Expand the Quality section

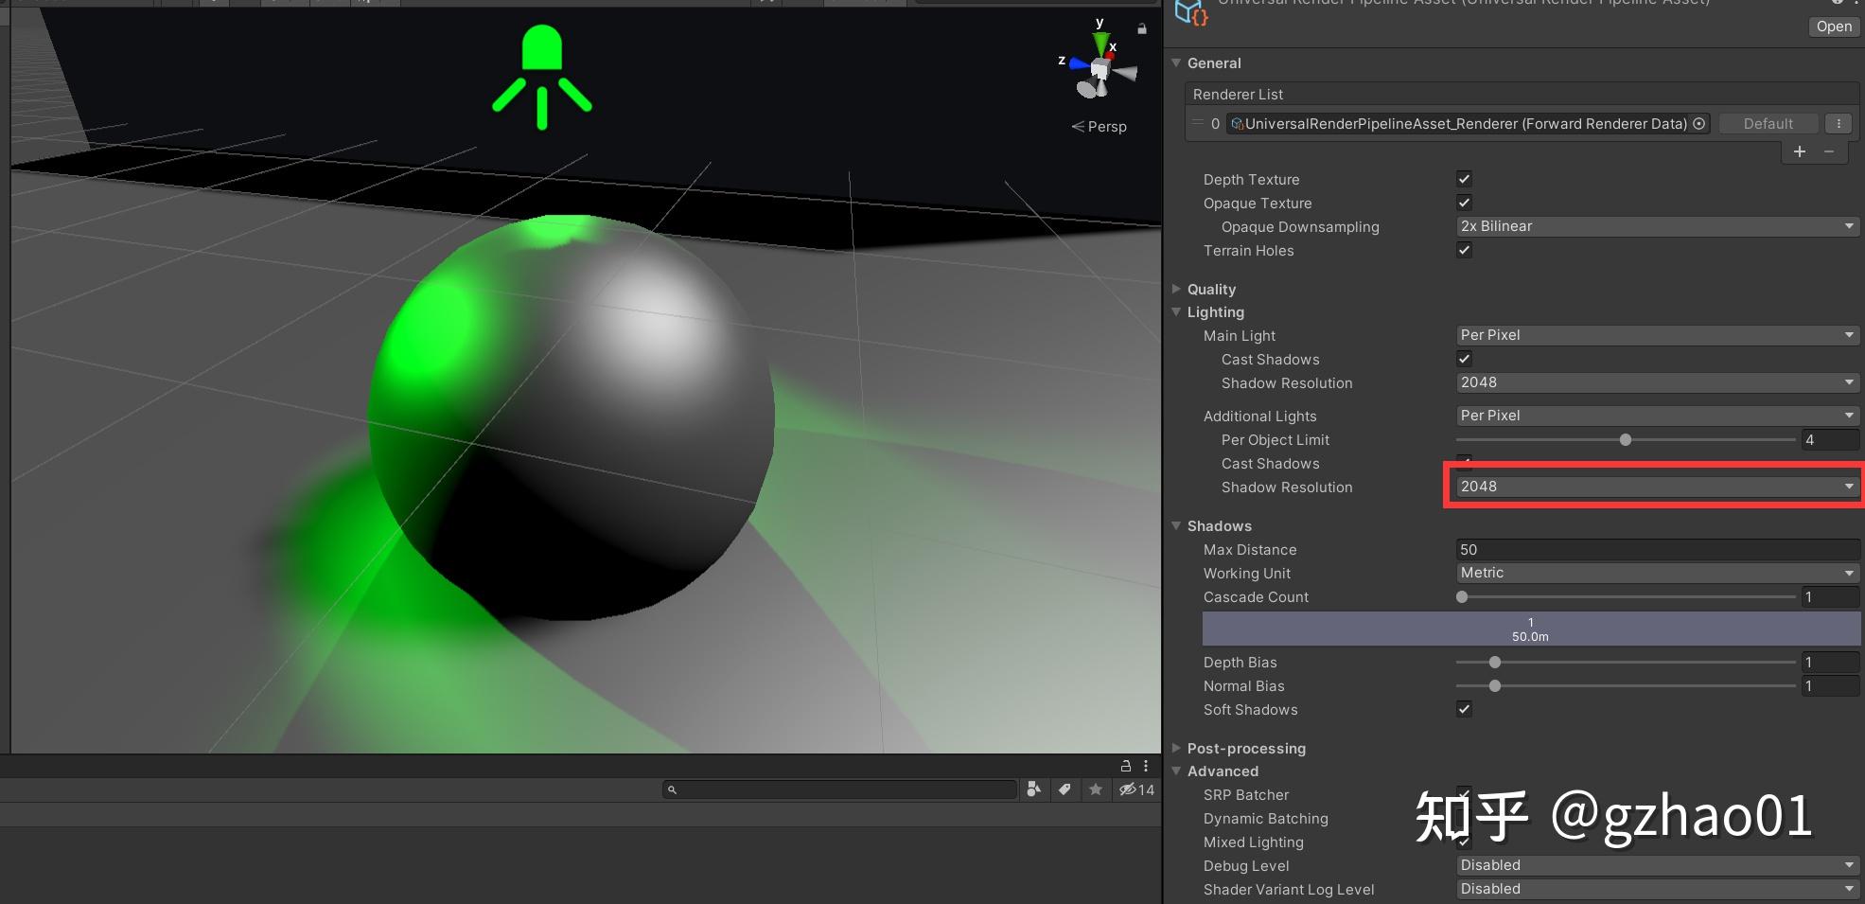pyautogui.click(x=1211, y=289)
